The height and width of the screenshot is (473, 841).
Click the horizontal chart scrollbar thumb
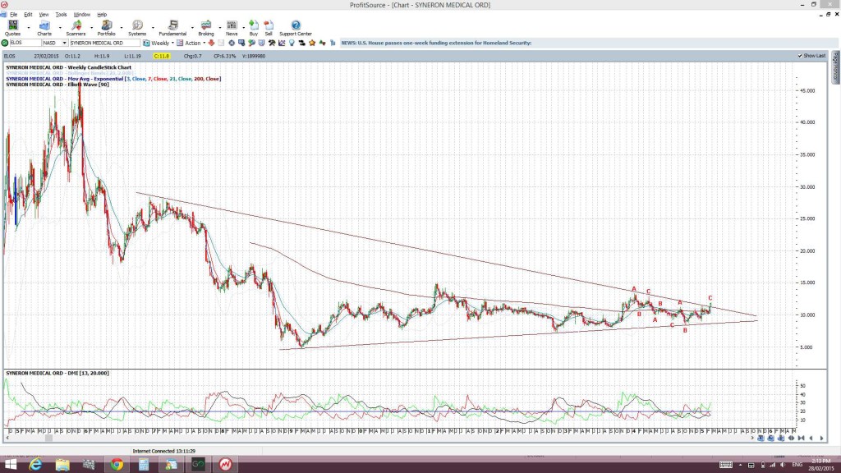point(48,439)
